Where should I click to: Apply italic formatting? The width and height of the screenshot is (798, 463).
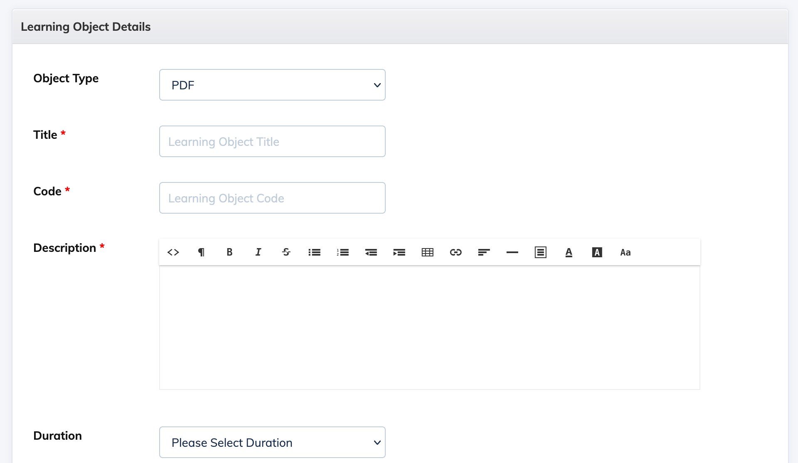pyautogui.click(x=258, y=252)
